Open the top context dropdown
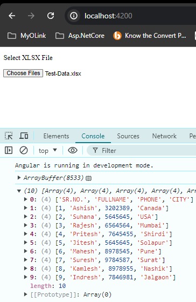 point(48,150)
